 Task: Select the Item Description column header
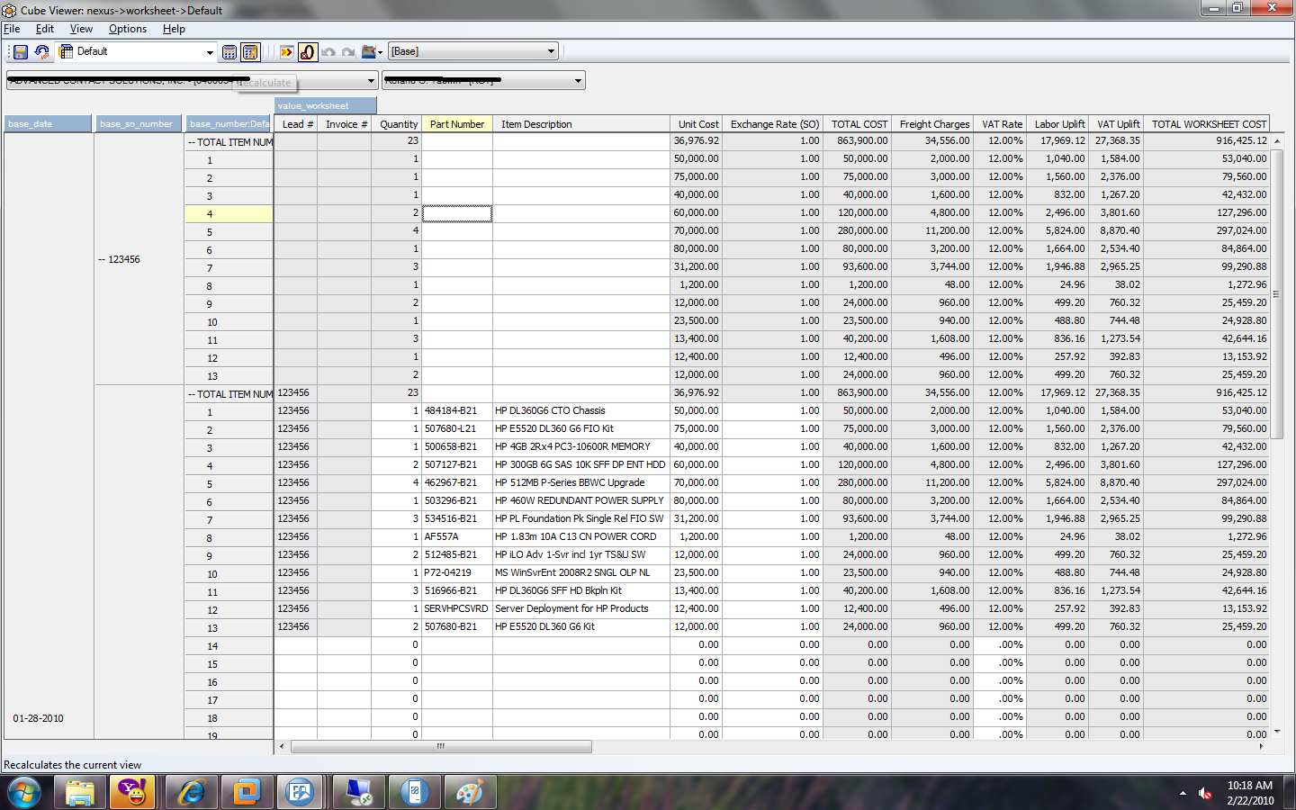pos(580,124)
